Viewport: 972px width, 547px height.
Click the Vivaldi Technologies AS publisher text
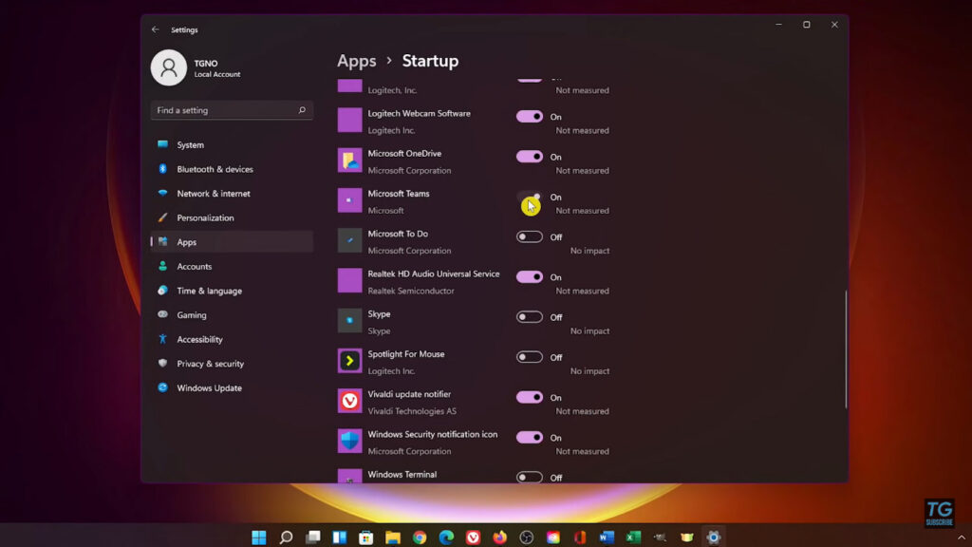412,411
